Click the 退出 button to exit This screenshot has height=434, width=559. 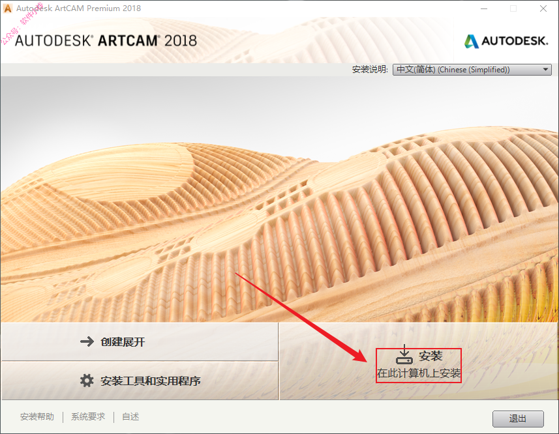click(518, 419)
